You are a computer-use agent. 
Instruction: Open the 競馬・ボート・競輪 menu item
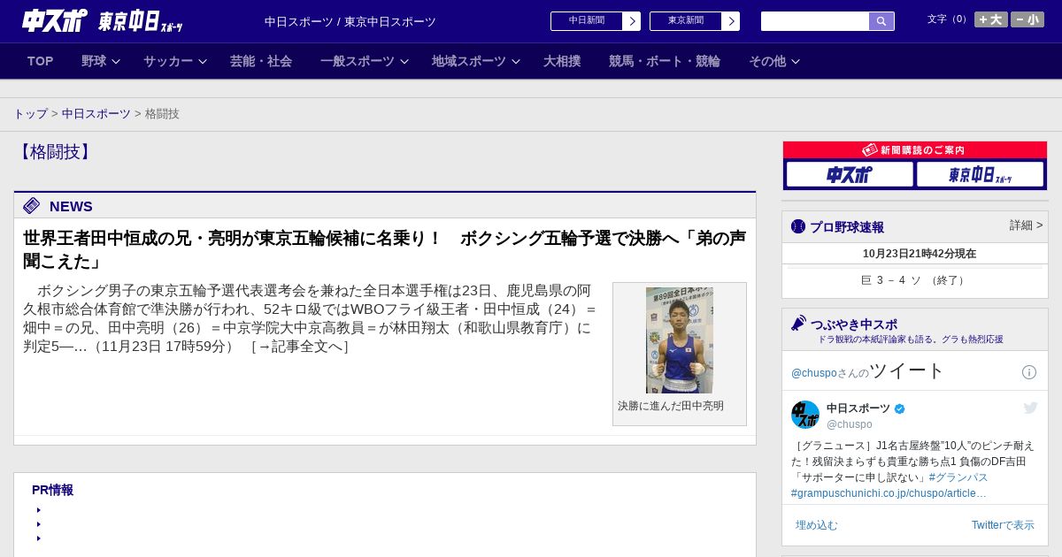pos(665,61)
